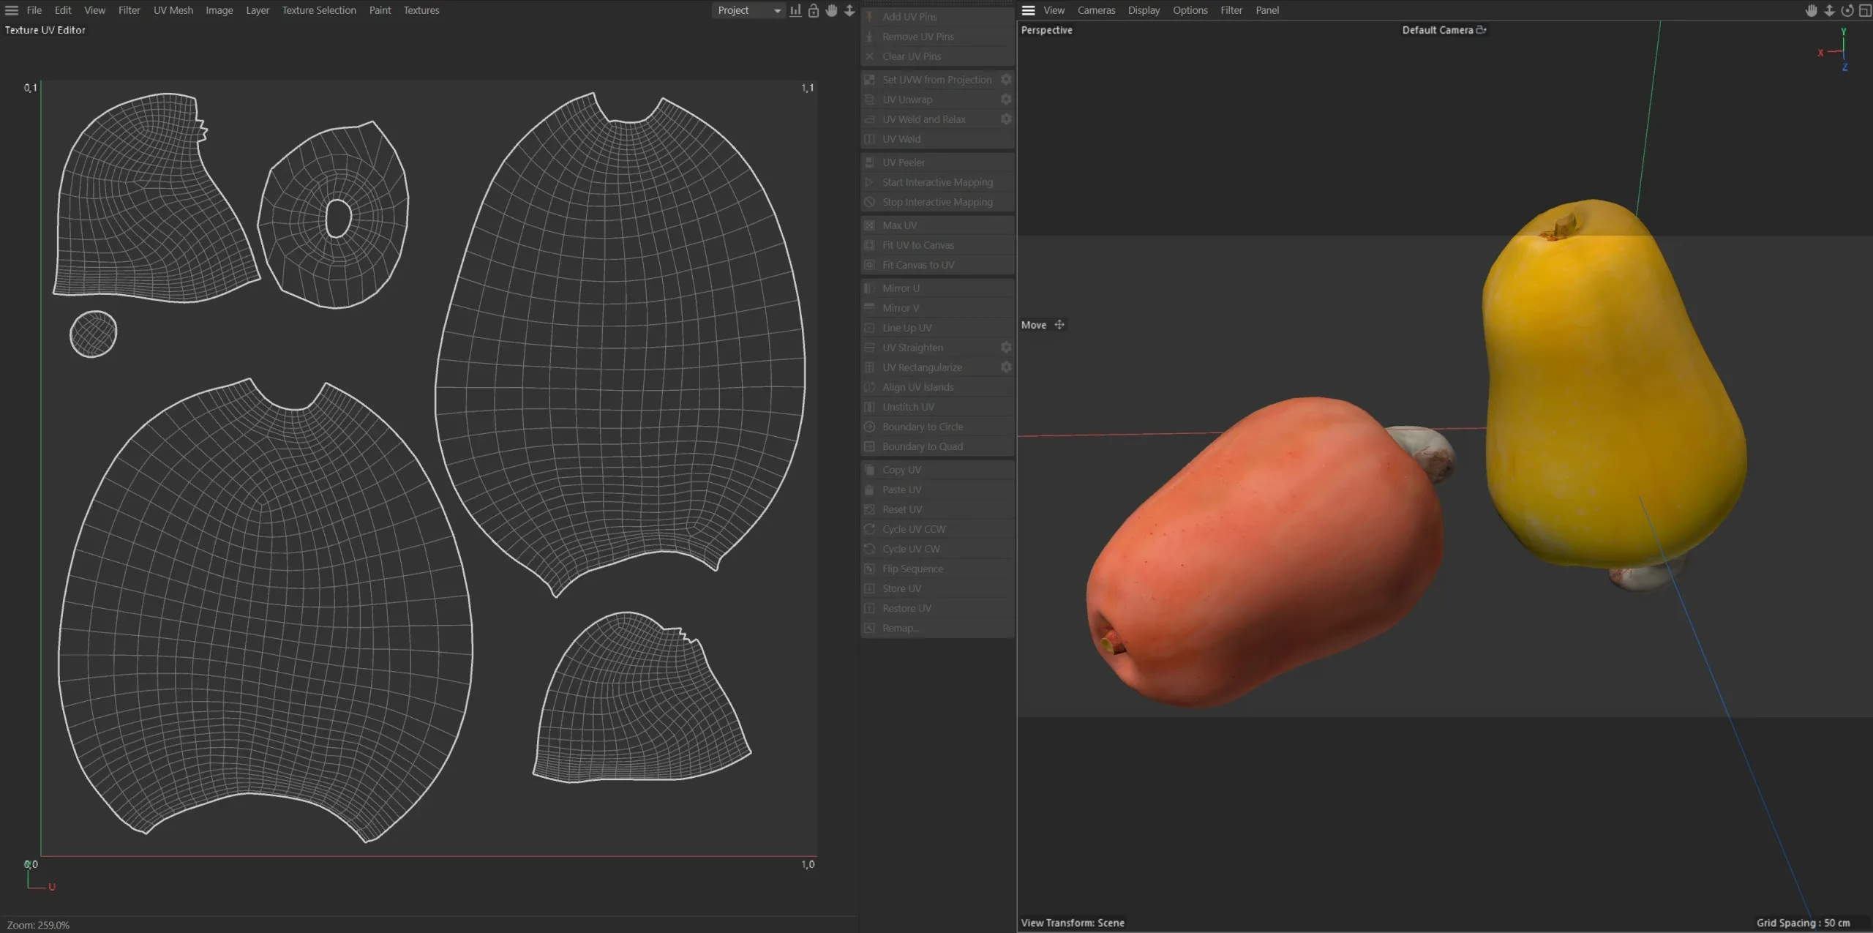Open UV Unwrap settings gear
The width and height of the screenshot is (1873, 933).
(1006, 99)
